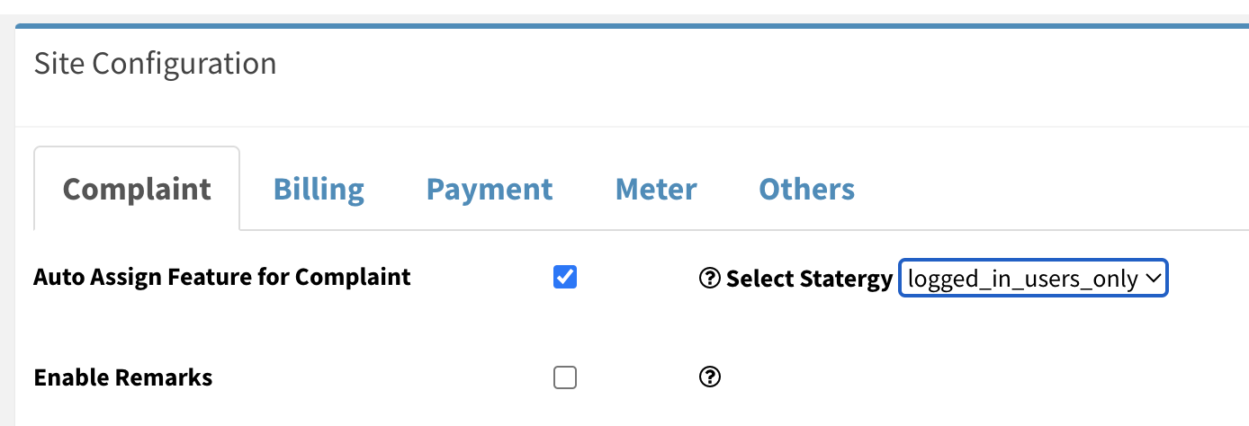Image resolution: width=1249 pixels, height=426 pixels.
Task: Open the Payment tab
Action: 490,190
